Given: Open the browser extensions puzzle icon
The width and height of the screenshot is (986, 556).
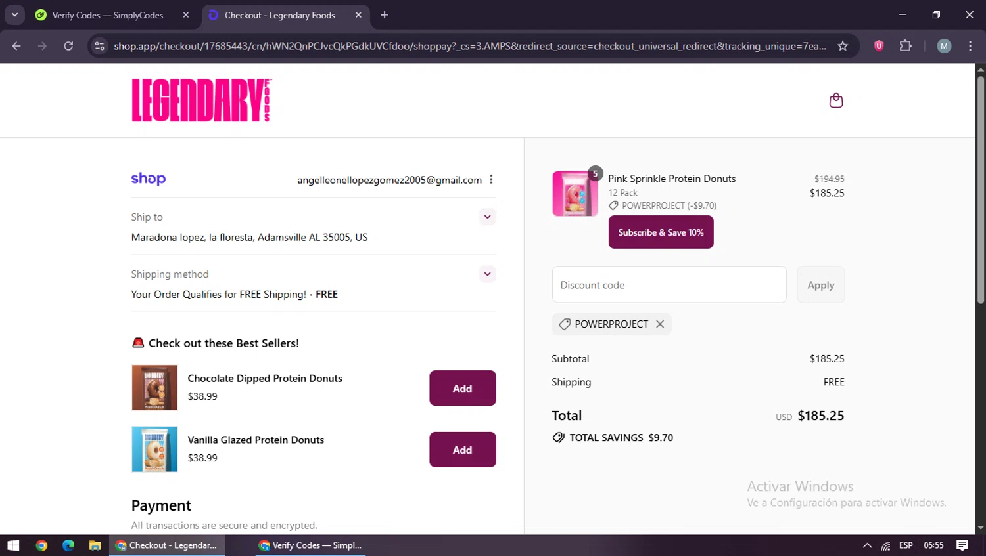Looking at the screenshot, I should tap(906, 46).
